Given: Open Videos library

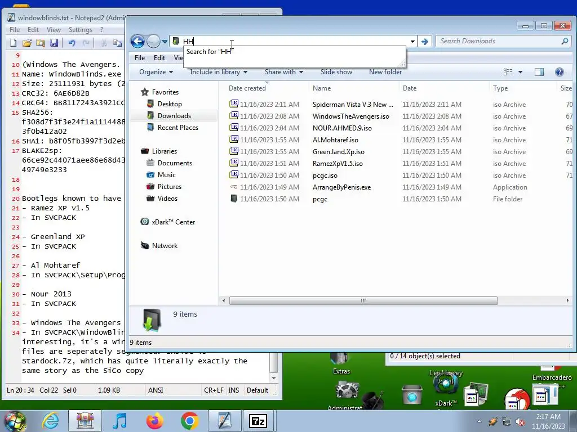Looking at the screenshot, I should 167,199.
